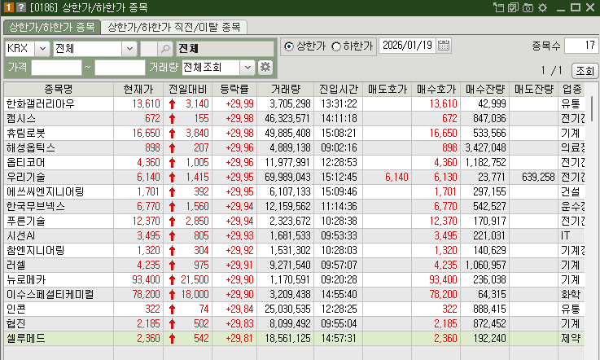Click 뉴로메카 현재가 value 93,400
Screen dimensions: 600x360
pyautogui.click(x=146, y=279)
